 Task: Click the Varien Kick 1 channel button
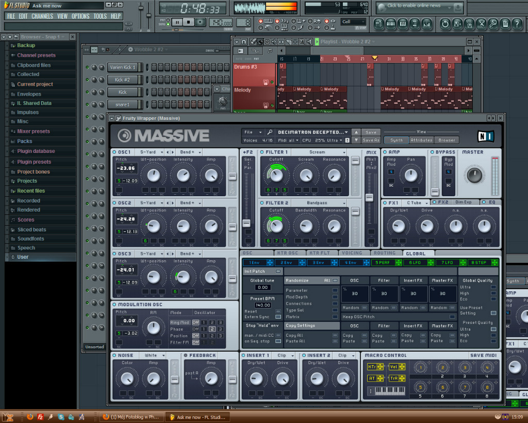click(x=123, y=67)
